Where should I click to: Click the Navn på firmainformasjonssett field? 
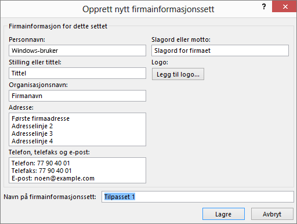point(198,197)
